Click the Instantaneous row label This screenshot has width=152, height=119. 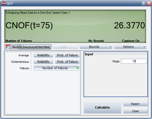pos(20,62)
